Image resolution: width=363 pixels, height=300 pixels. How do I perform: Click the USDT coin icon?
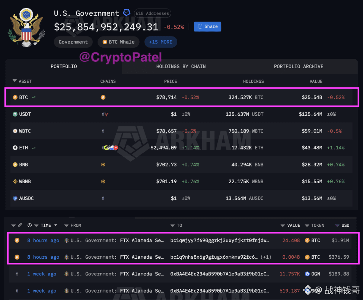point(15,114)
